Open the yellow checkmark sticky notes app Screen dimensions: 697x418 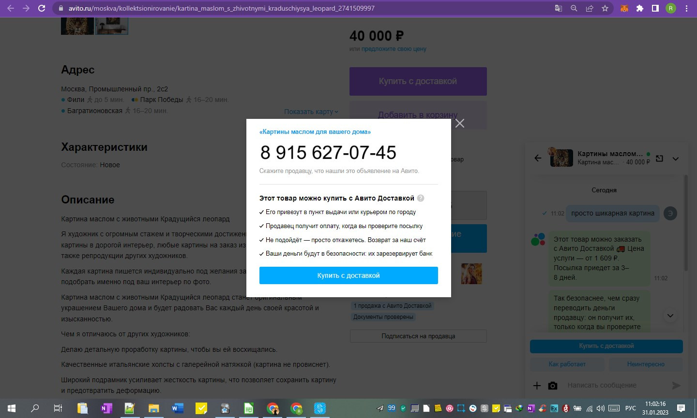coord(201,408)
